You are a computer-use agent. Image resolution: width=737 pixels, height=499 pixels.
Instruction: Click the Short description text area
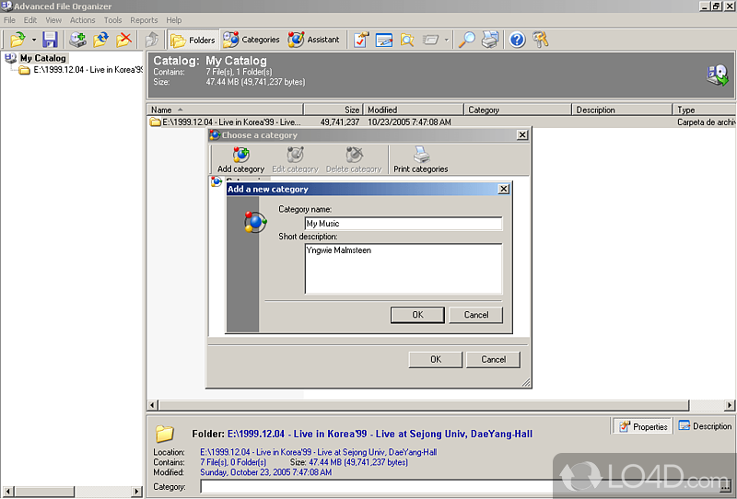coord(404,269)
